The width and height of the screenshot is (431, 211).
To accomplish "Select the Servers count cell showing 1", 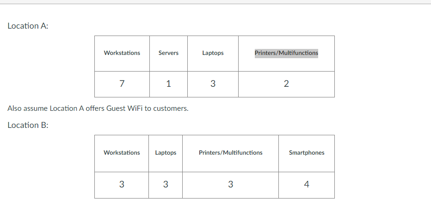I will coord(168,84).
